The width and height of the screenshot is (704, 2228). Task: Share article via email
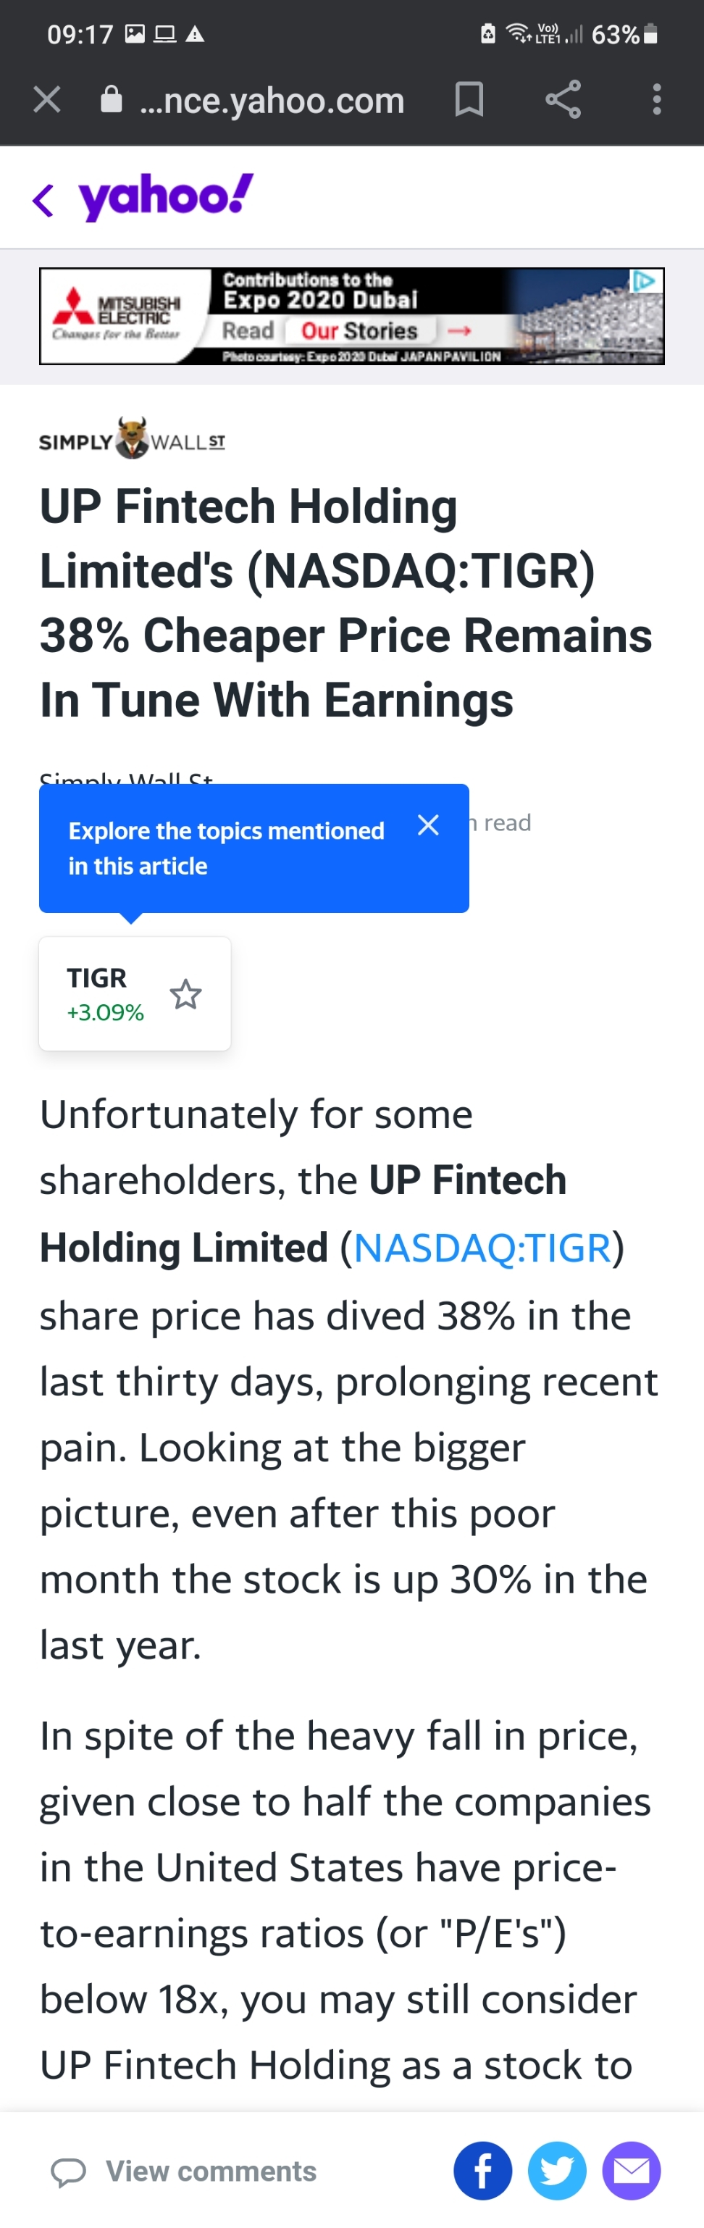pos(632,2171)
